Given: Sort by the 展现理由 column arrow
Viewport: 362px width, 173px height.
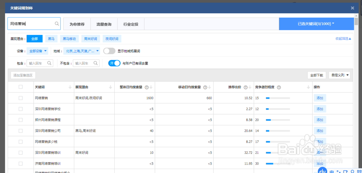Looking at the screenshot, I should click(110, 87).
